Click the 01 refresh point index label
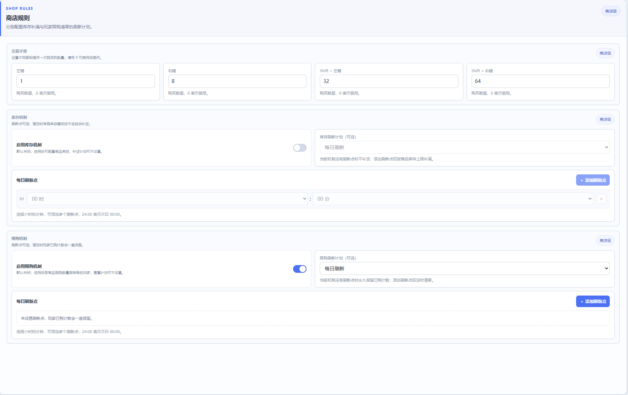Viewport: 628px width, 395px height. coord(22,199)
